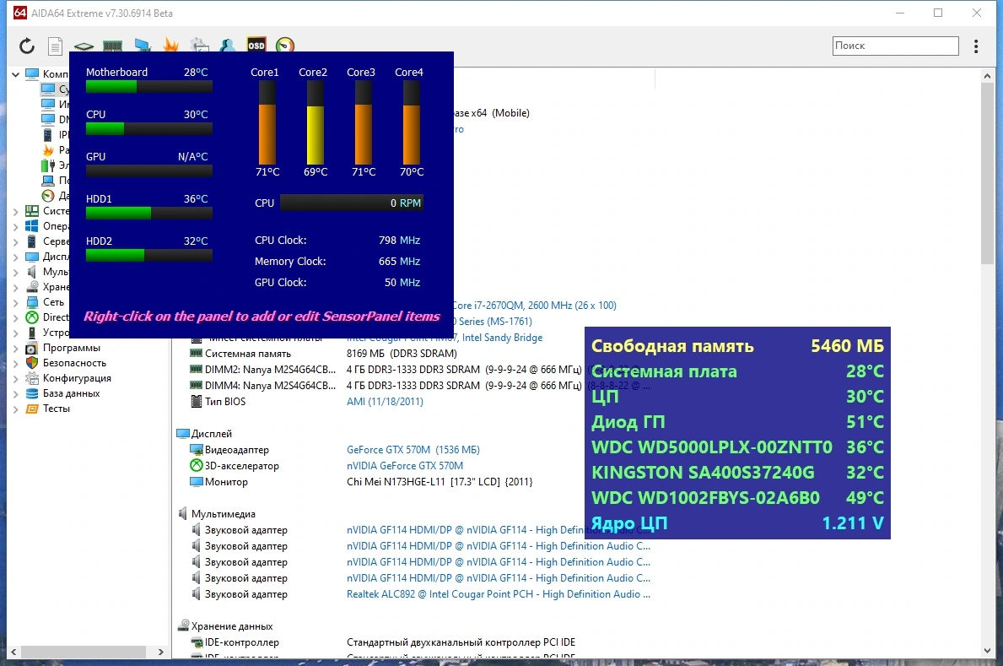Select Безопасность in the tree
The image size is (1003, 666).
point(74,362)
